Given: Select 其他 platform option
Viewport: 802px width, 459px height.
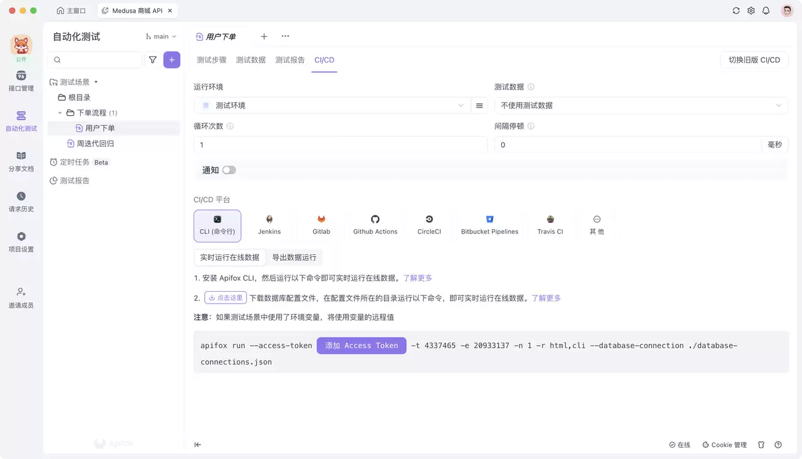Looking at the screenshot, I should 597,225.
